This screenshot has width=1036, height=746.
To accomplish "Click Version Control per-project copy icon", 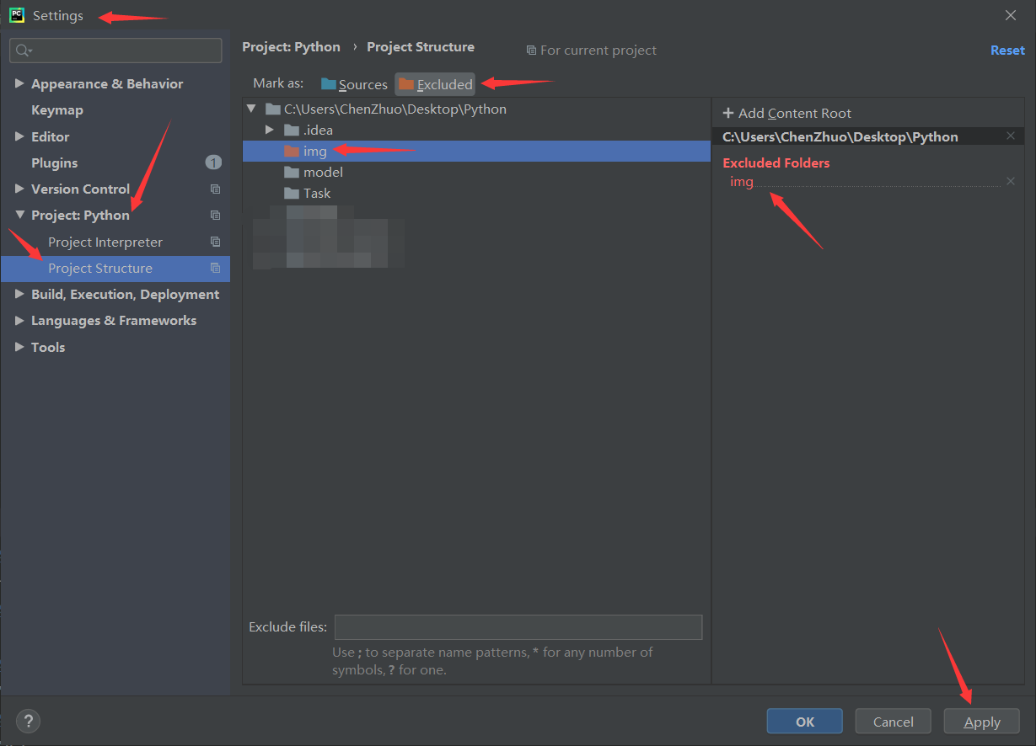I will point(215,189).
